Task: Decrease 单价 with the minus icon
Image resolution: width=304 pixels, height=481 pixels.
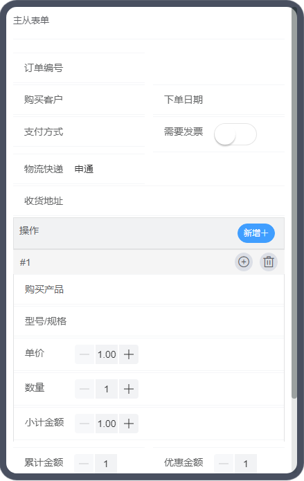Action: (x=84, y=354)
